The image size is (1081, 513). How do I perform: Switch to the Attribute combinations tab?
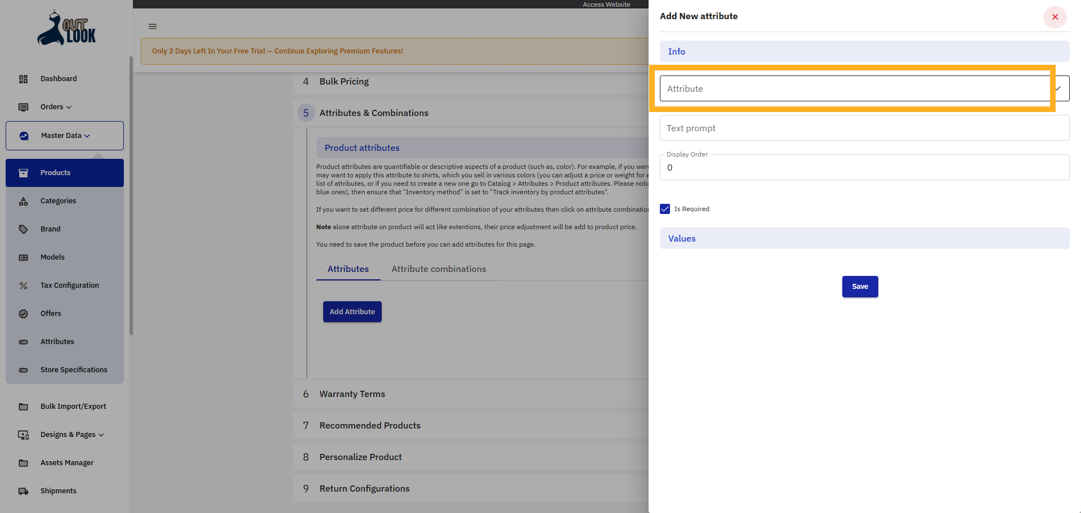[439, 269]
